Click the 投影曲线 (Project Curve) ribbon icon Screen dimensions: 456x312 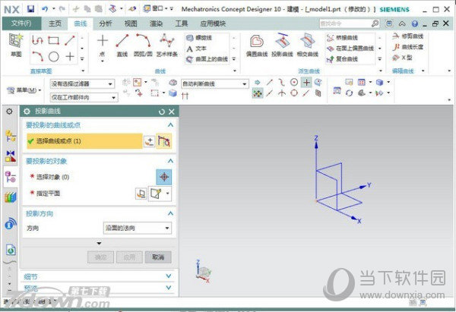pos(282,45)
